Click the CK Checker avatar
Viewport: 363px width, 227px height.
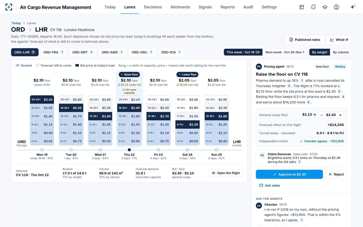pos(259,206)
